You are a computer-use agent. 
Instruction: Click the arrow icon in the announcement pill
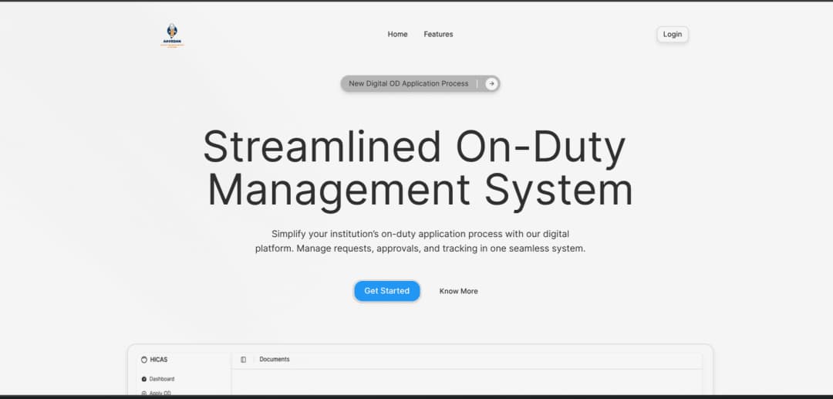click(x=491, y=83)
